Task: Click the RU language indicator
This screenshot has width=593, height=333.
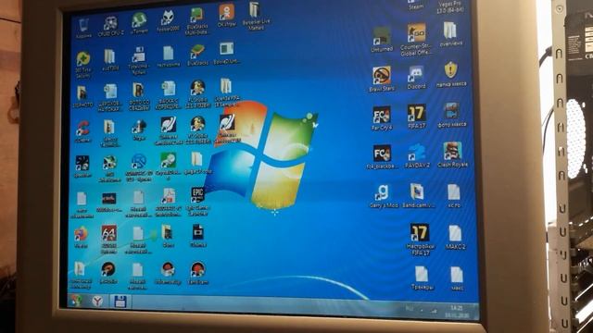Action: [410, 309]
